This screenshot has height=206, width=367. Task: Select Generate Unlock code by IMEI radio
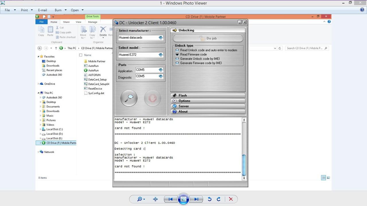[x=177, y=59]
